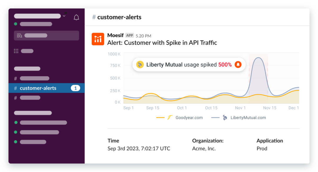Click the Moesif app avatar icon
This screenshot has height=172, width=318.
coord(98,39)
